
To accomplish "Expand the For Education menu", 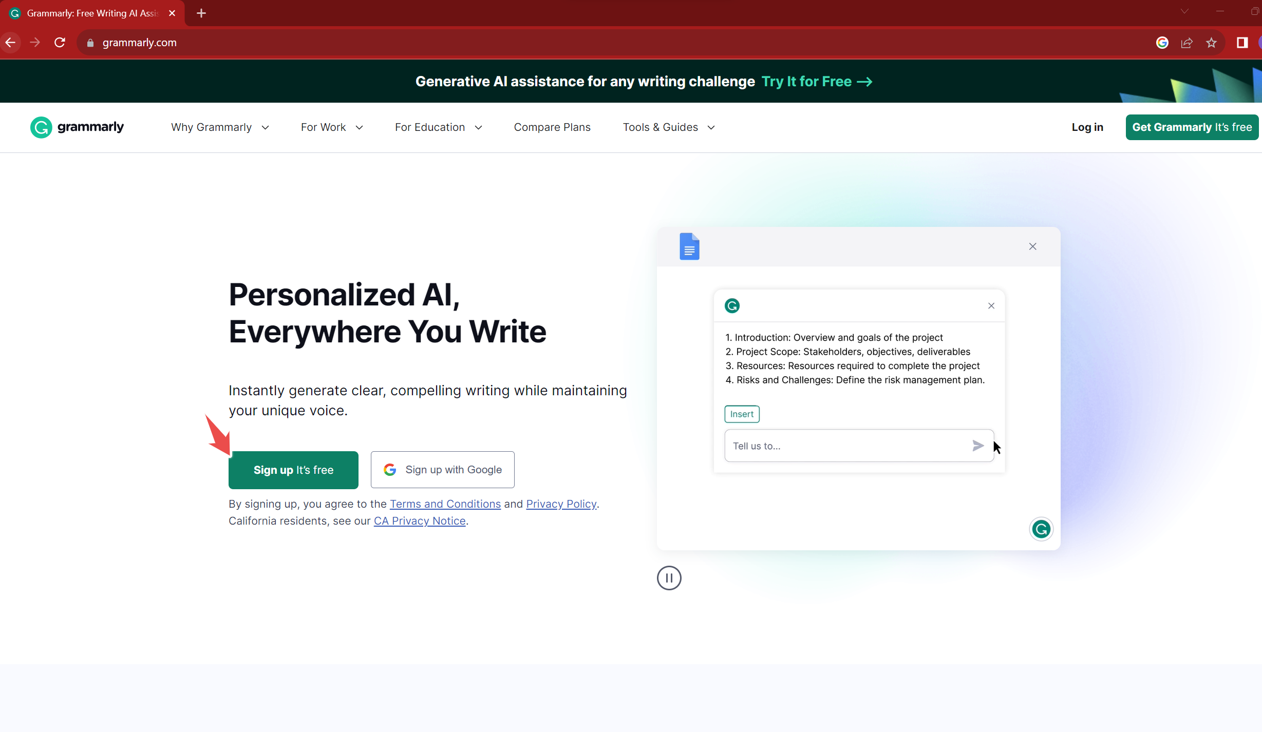I will point(438,127).
